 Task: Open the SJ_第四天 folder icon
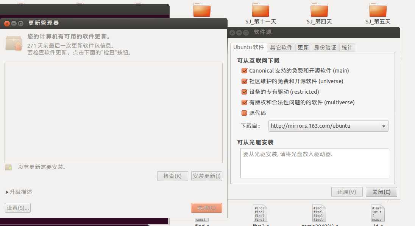[x=319, y=10]
